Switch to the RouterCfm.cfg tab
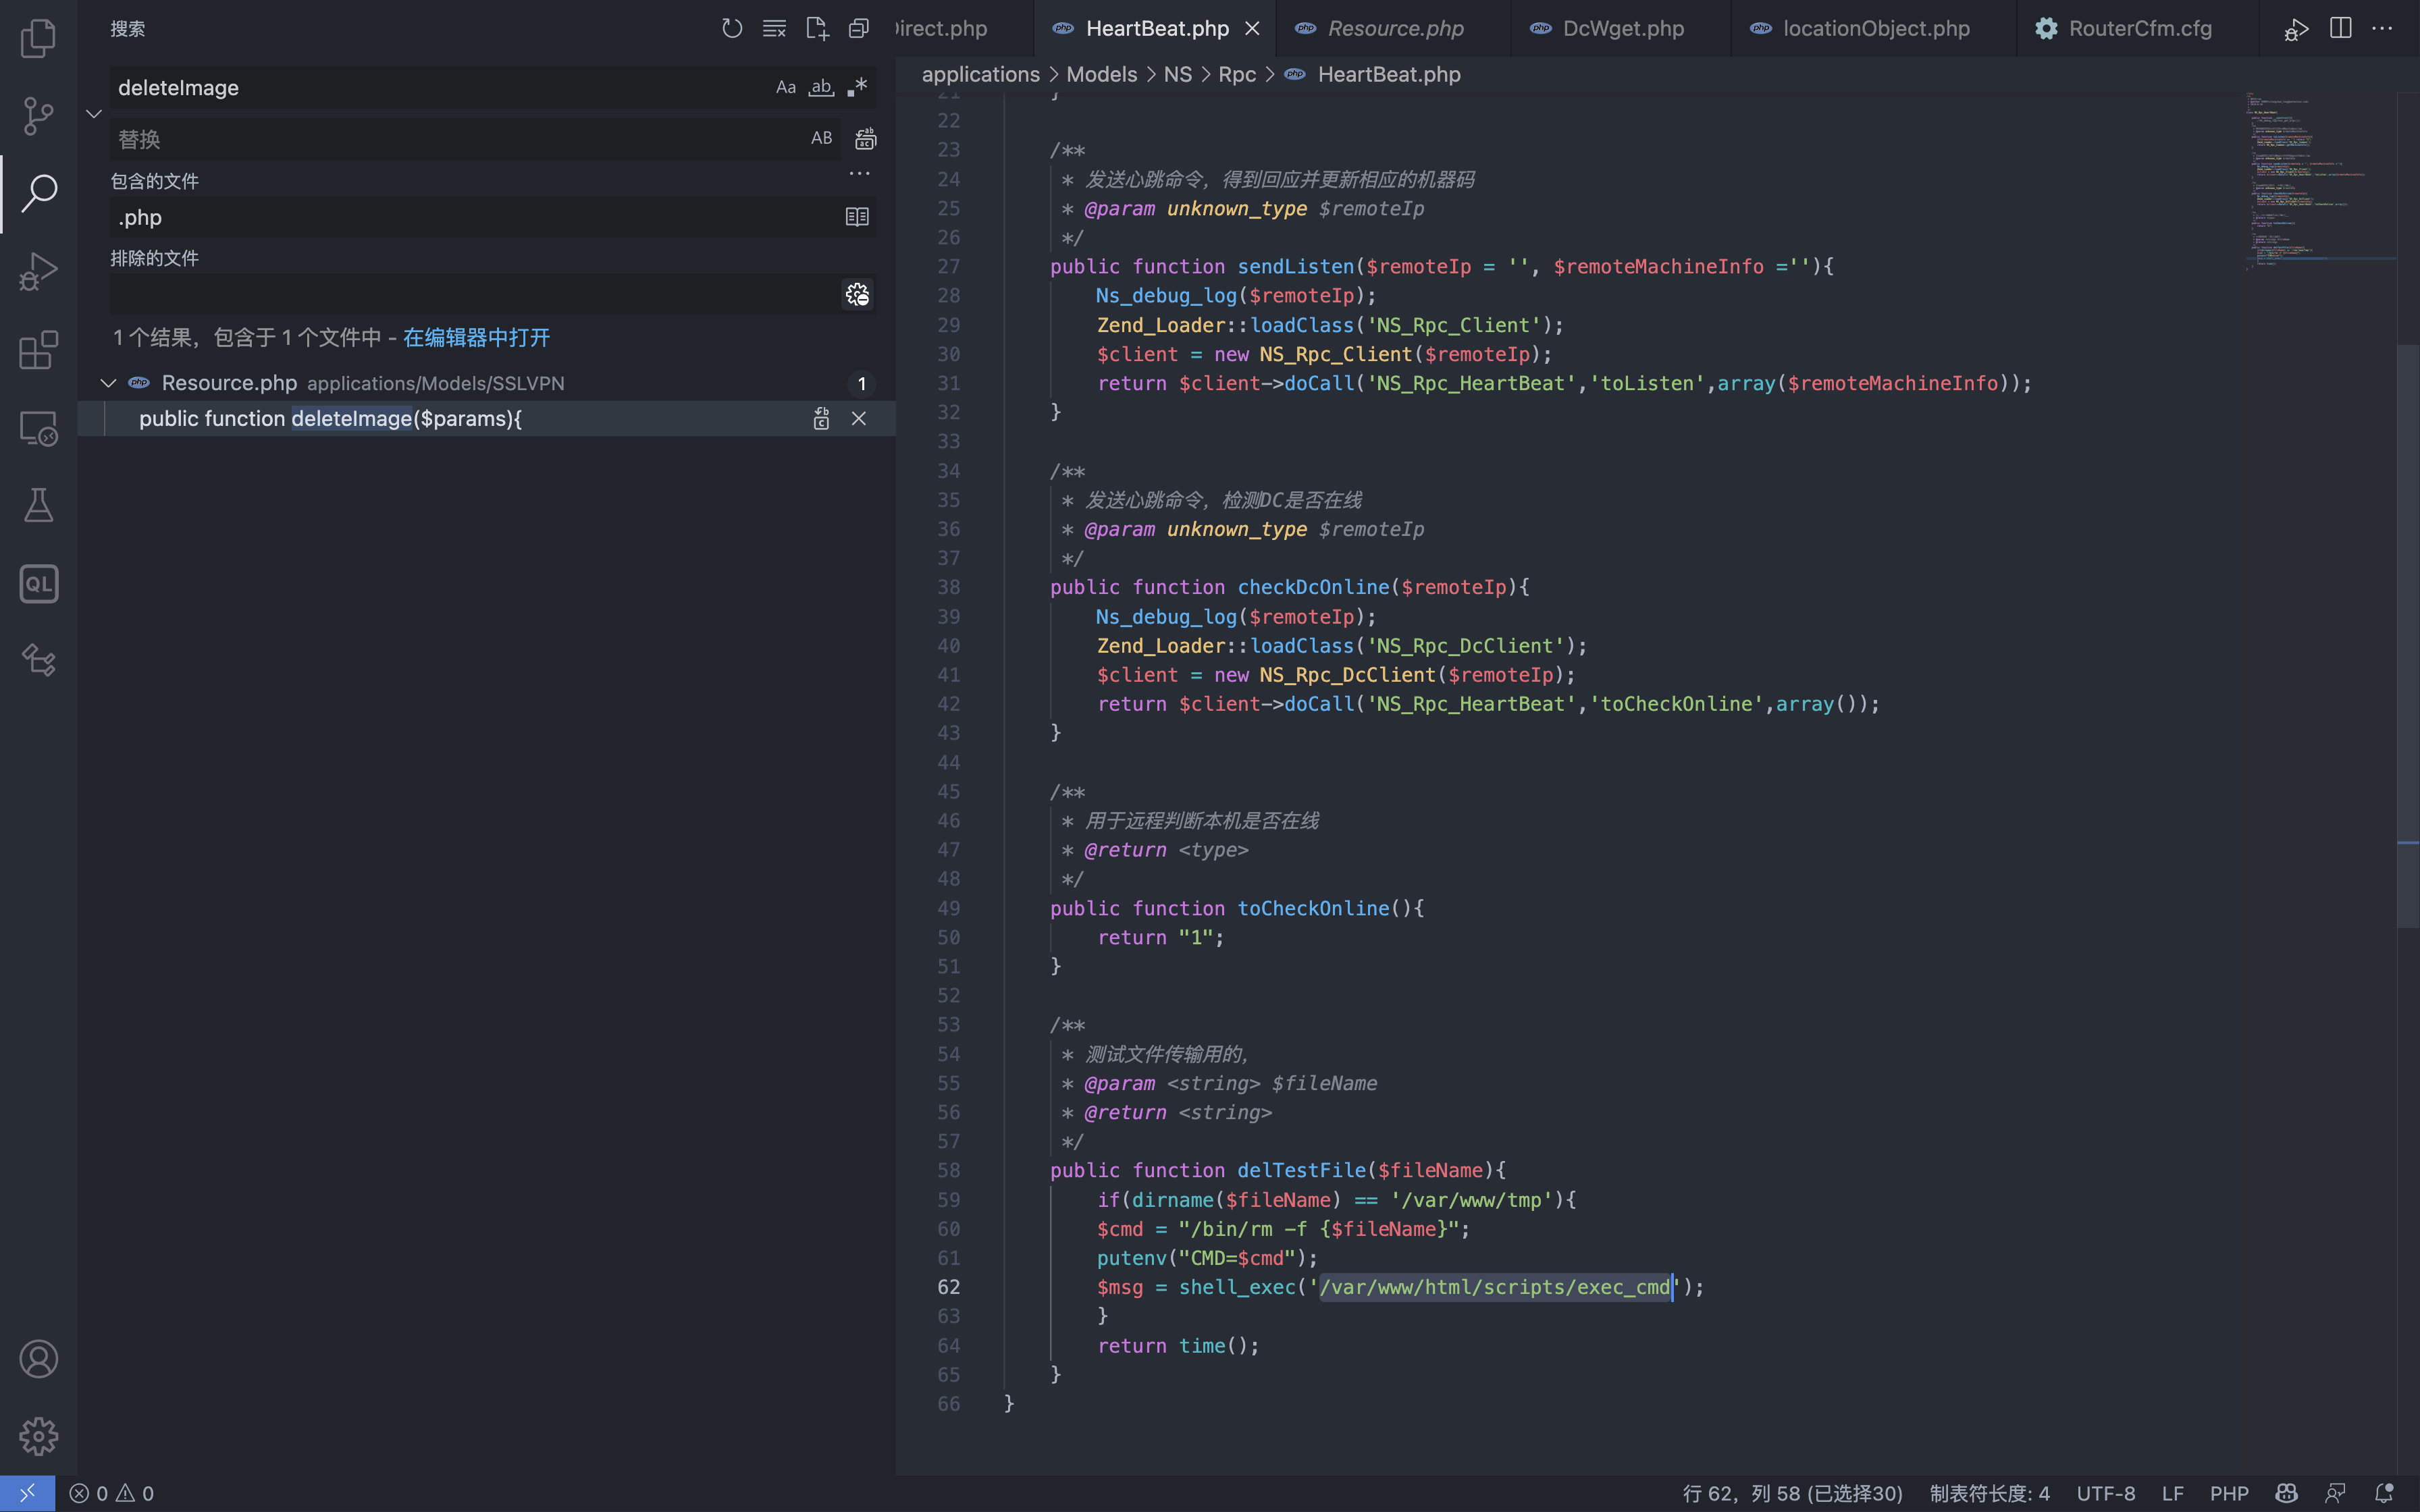 pos(2139,28)
